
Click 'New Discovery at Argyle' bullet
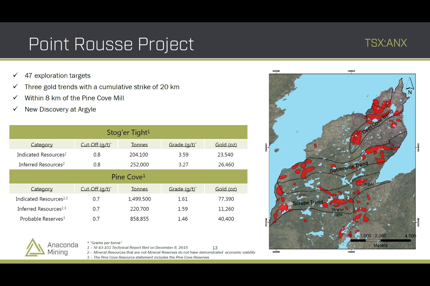pos(60,109)
